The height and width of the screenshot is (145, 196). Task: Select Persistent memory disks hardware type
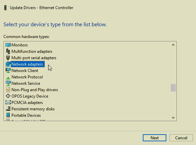coord(33,109)
